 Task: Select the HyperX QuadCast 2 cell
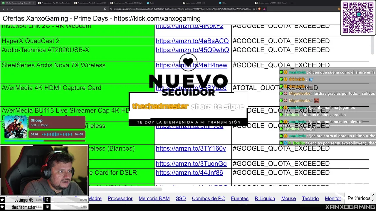point(77,41)
